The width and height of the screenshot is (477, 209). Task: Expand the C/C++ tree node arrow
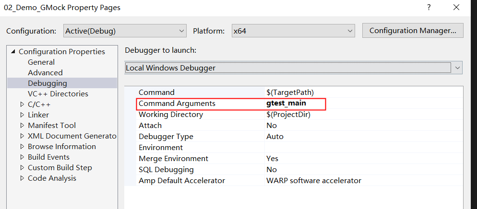pyautogui.click(x=22, y=104)
